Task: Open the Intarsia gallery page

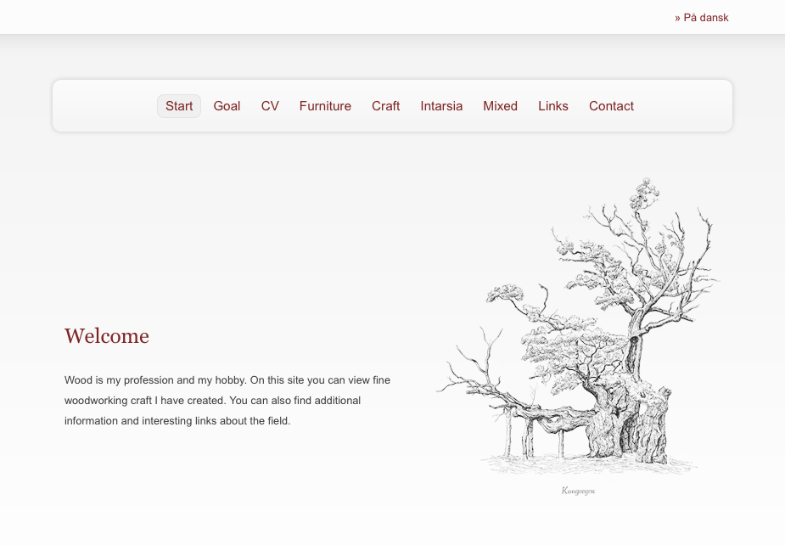Action: point(441,106)
